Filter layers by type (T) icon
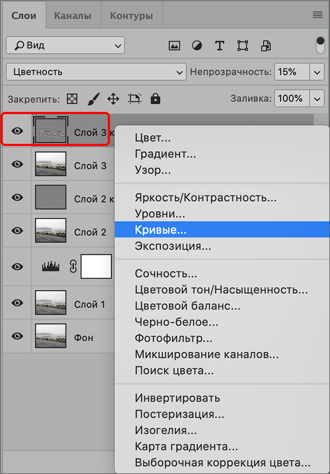 219,45
